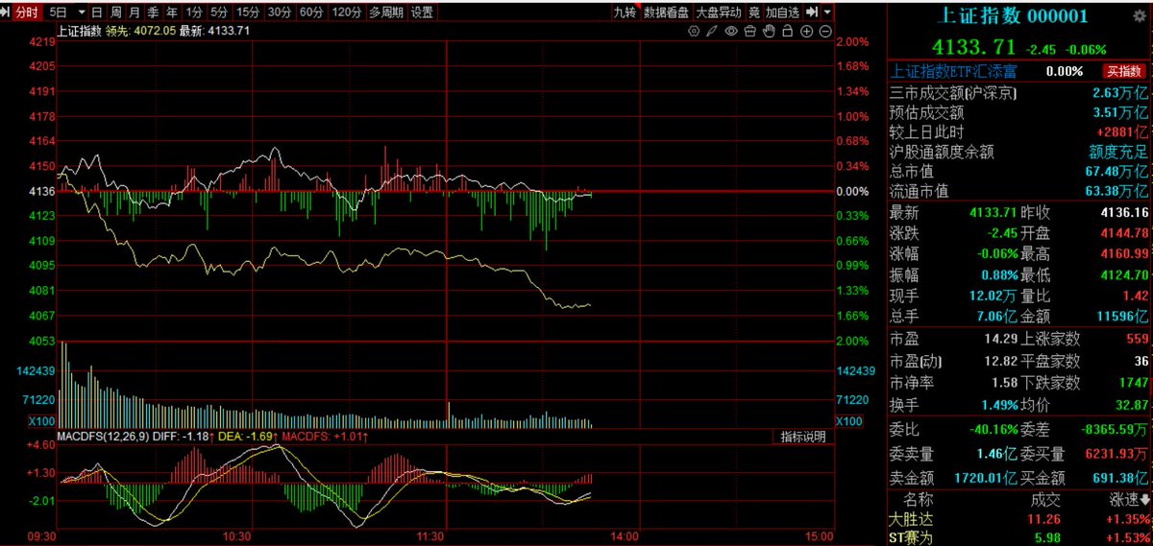The image size is (1153, 546).
Task: Select the 季 quarterly period tab
Action: point(153,12)
